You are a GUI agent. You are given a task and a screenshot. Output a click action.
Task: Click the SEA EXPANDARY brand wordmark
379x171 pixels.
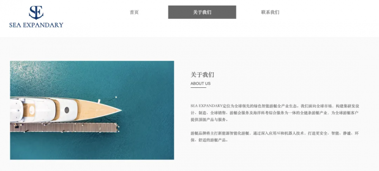pyautogui.click(x=36, y=25)
